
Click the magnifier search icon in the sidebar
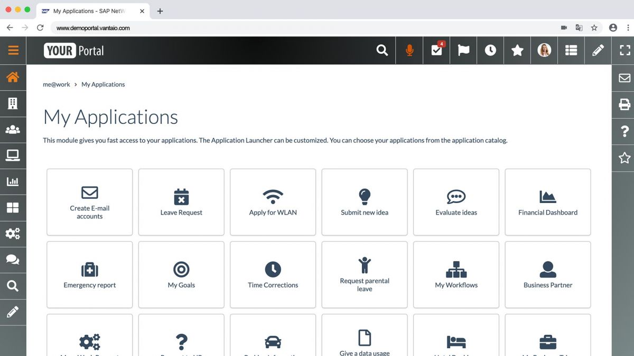(13, 286)
